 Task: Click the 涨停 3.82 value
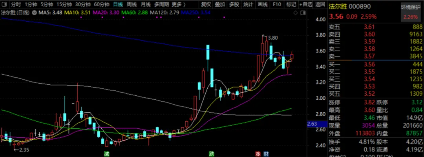(369, 103)
